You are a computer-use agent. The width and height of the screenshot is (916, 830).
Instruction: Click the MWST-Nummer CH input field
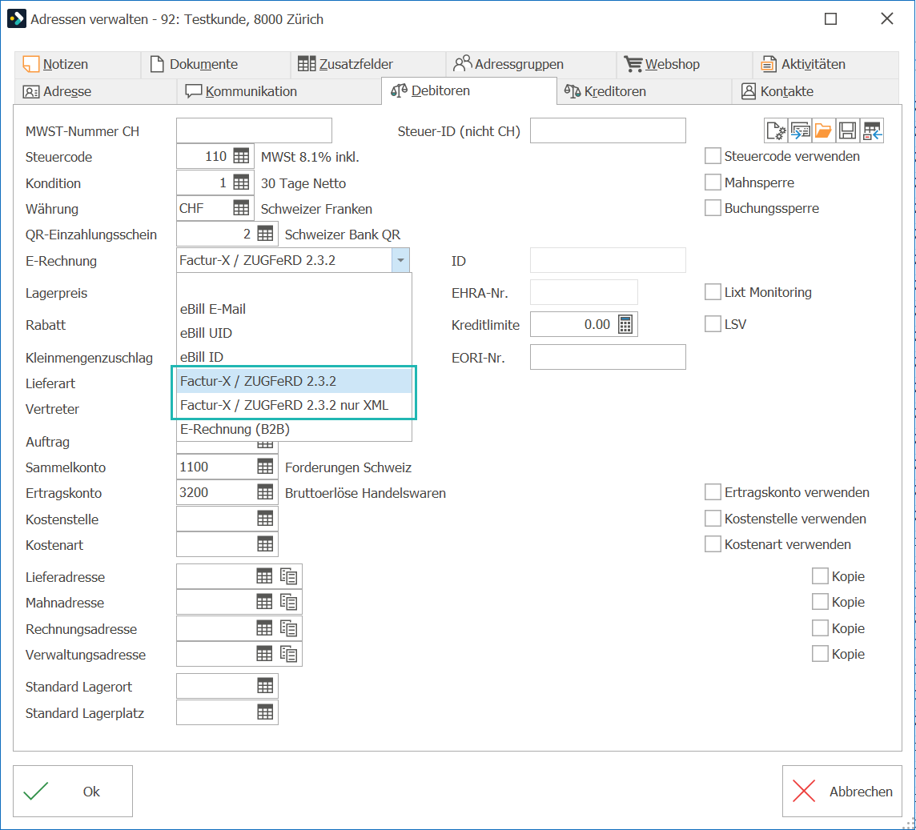(254, 130)
